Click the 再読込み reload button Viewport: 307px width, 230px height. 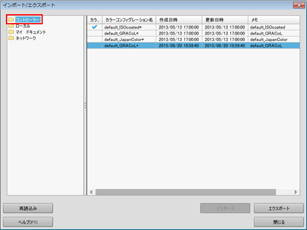[28, 208]
